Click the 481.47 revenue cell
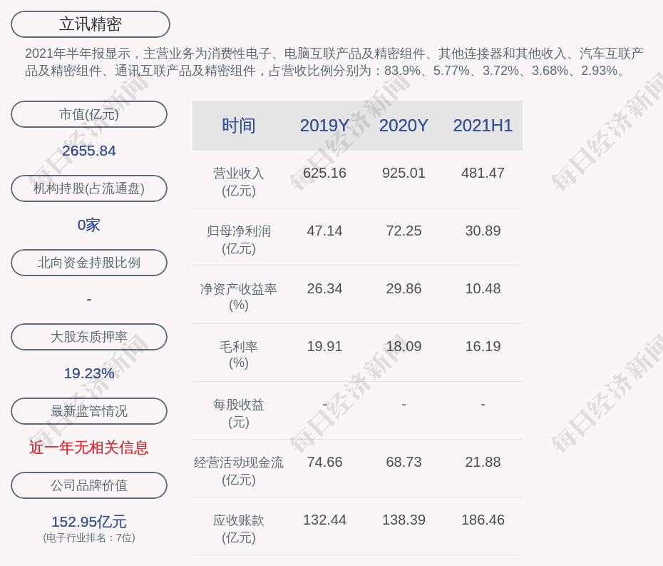The image size is (663, 566). pyautogui.click(x=483, y=173)
